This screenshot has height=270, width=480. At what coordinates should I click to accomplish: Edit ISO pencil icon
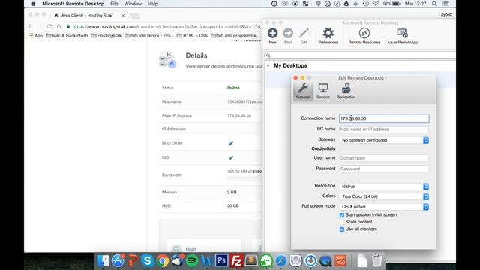[x=231, y=158]
